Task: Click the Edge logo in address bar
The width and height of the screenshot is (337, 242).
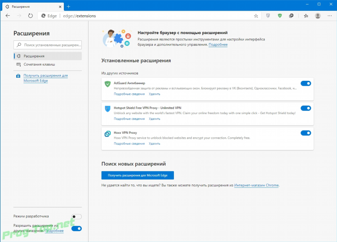Action: [44, 16]
